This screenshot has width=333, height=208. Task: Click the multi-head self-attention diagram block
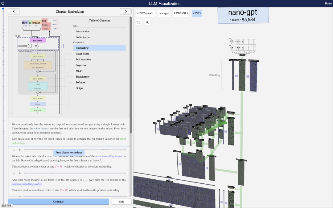(38, 66)
